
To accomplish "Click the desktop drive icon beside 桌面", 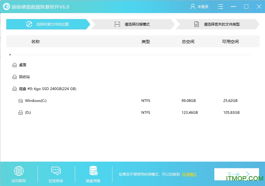I will pyautogui.click(x=14, y=65).
